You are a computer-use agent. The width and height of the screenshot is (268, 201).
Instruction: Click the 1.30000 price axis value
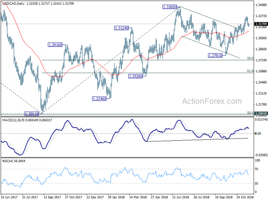coord(261,38)
